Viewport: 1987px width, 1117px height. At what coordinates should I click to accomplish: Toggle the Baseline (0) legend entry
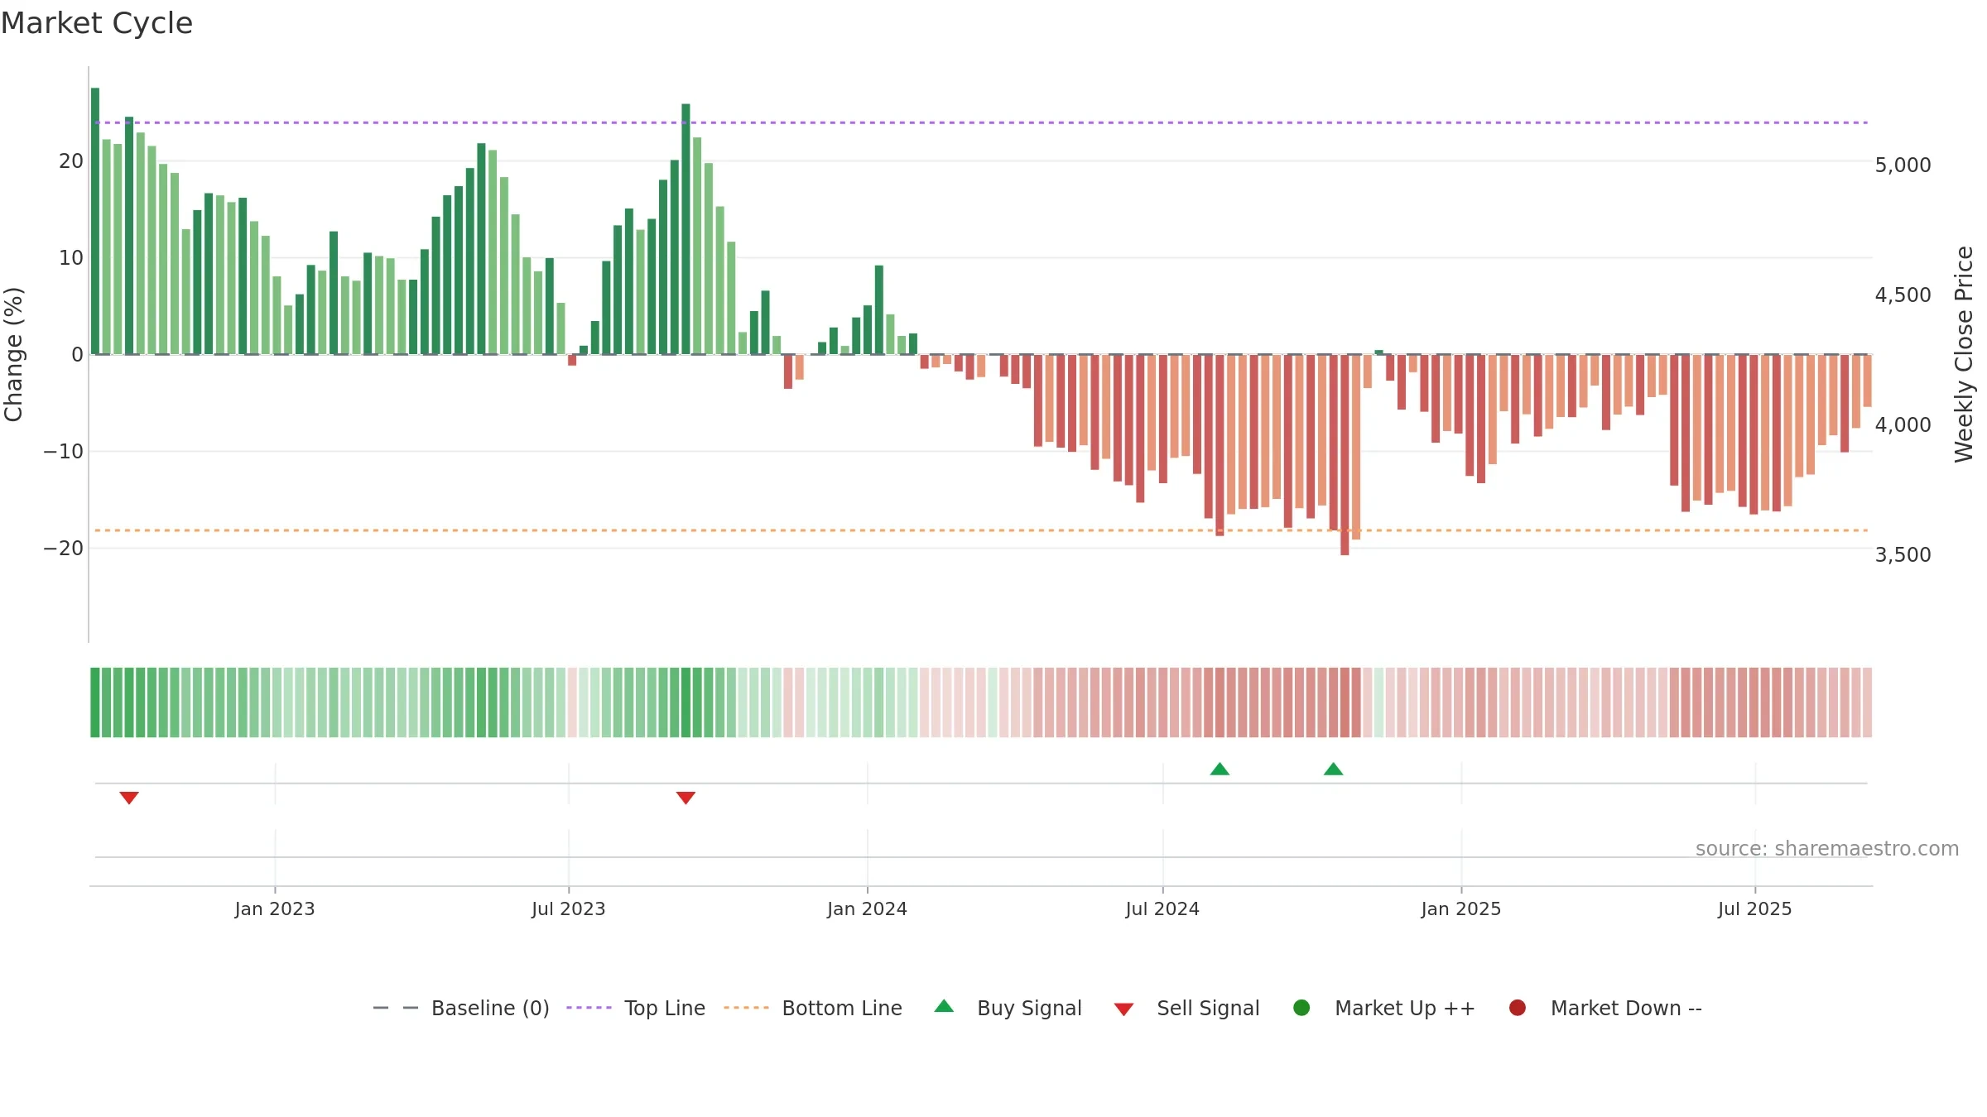pyautogui.click(x=461, y=1008)
